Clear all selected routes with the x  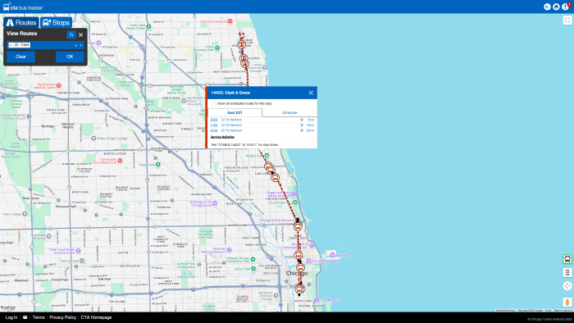pyautogui.click(x=75, y=45)
